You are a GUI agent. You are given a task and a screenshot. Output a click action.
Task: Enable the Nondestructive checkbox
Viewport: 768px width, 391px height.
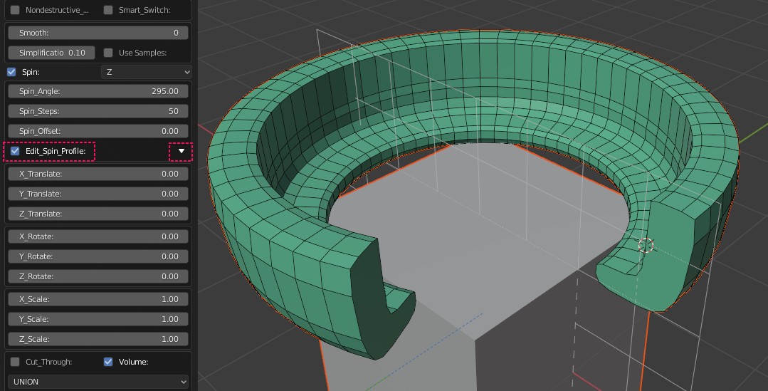point(15,10)
